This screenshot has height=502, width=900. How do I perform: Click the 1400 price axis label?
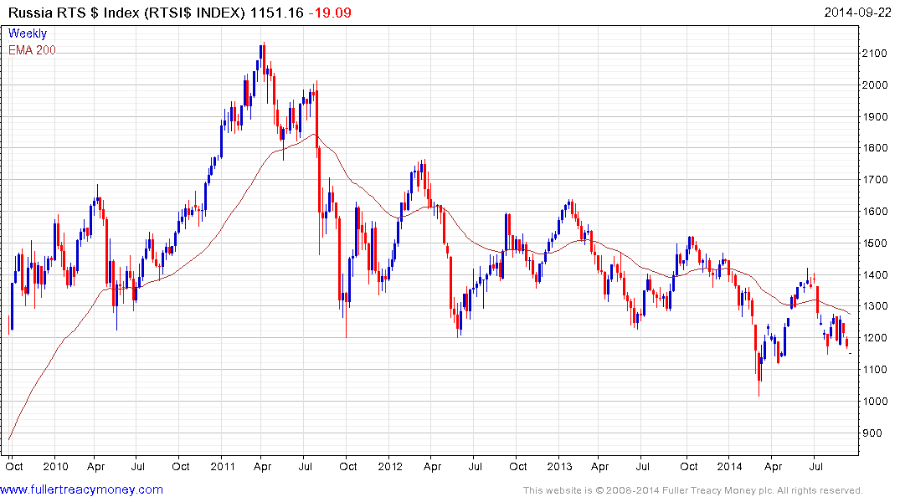(875, 274)
